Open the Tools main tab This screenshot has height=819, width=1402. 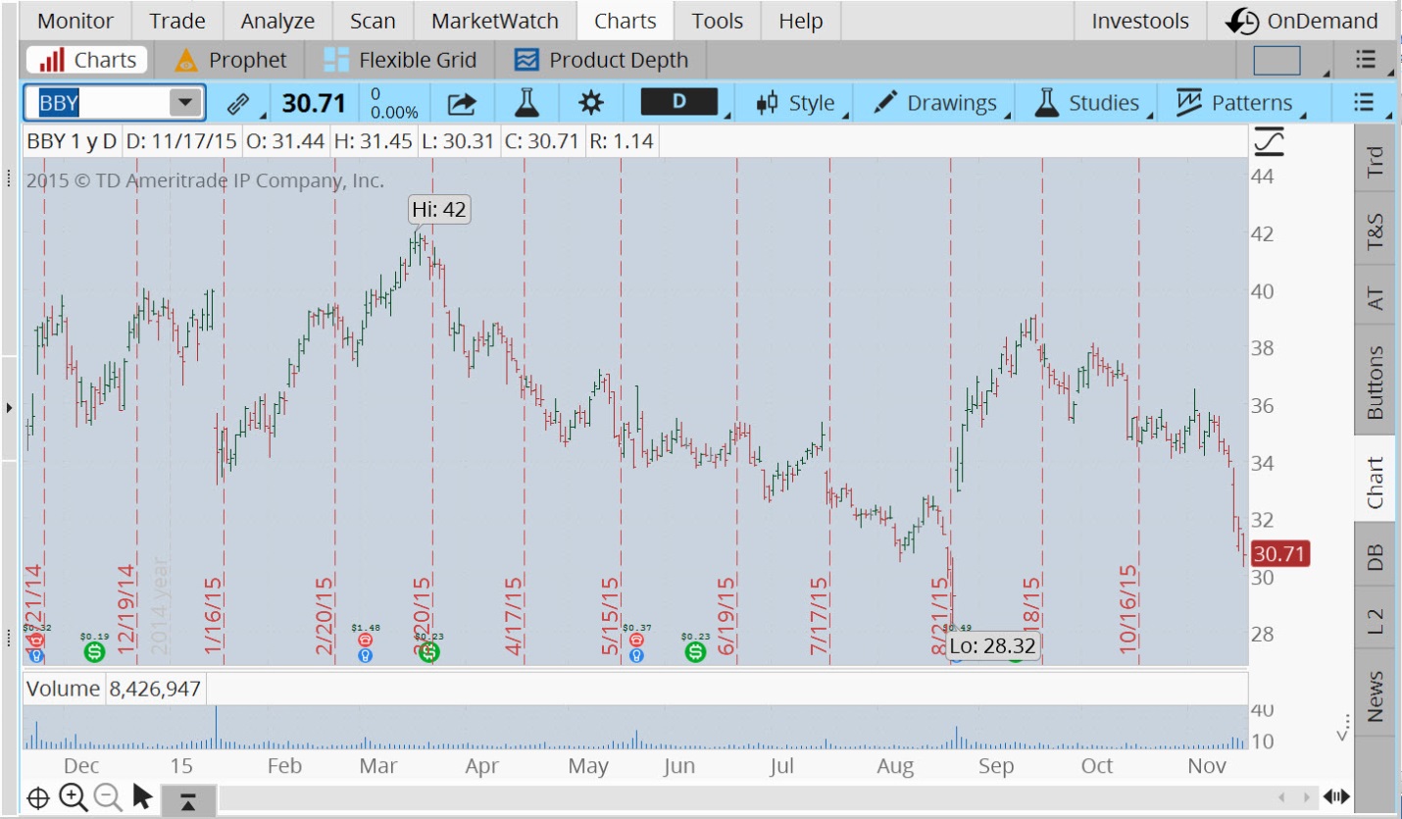point(717,21)
